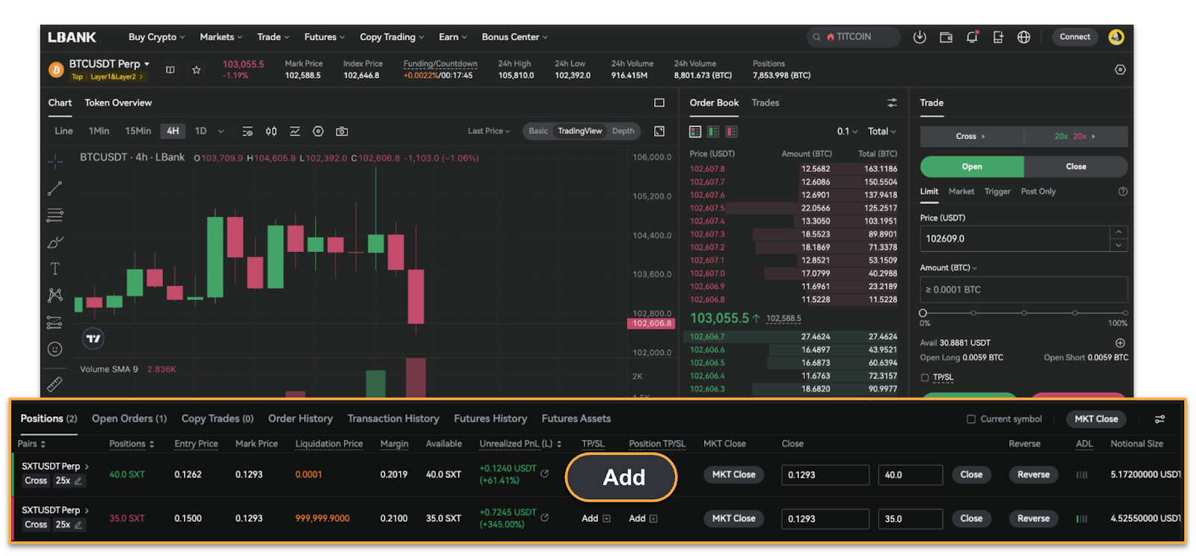Select the brush drawing tool
Screen dimensions: 1196x556
(55, 242)
